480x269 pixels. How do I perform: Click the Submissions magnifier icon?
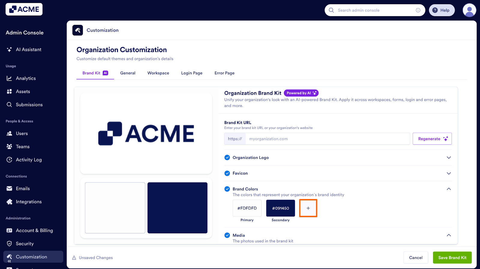[x=9, y=105]
